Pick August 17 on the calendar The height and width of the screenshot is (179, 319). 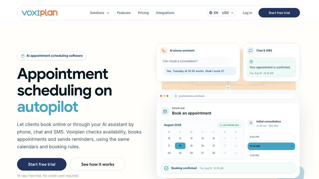(x=169, y=146)
